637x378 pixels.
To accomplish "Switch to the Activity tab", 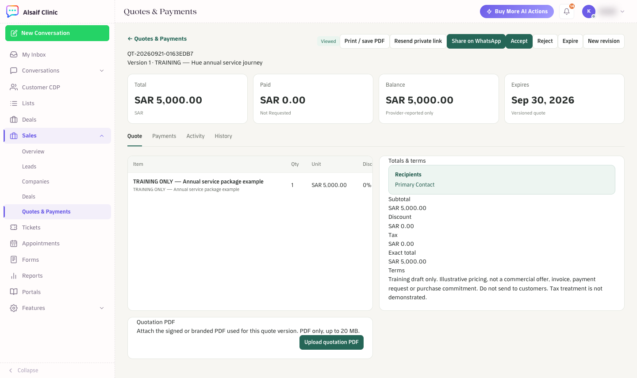I will click(196, 136).
